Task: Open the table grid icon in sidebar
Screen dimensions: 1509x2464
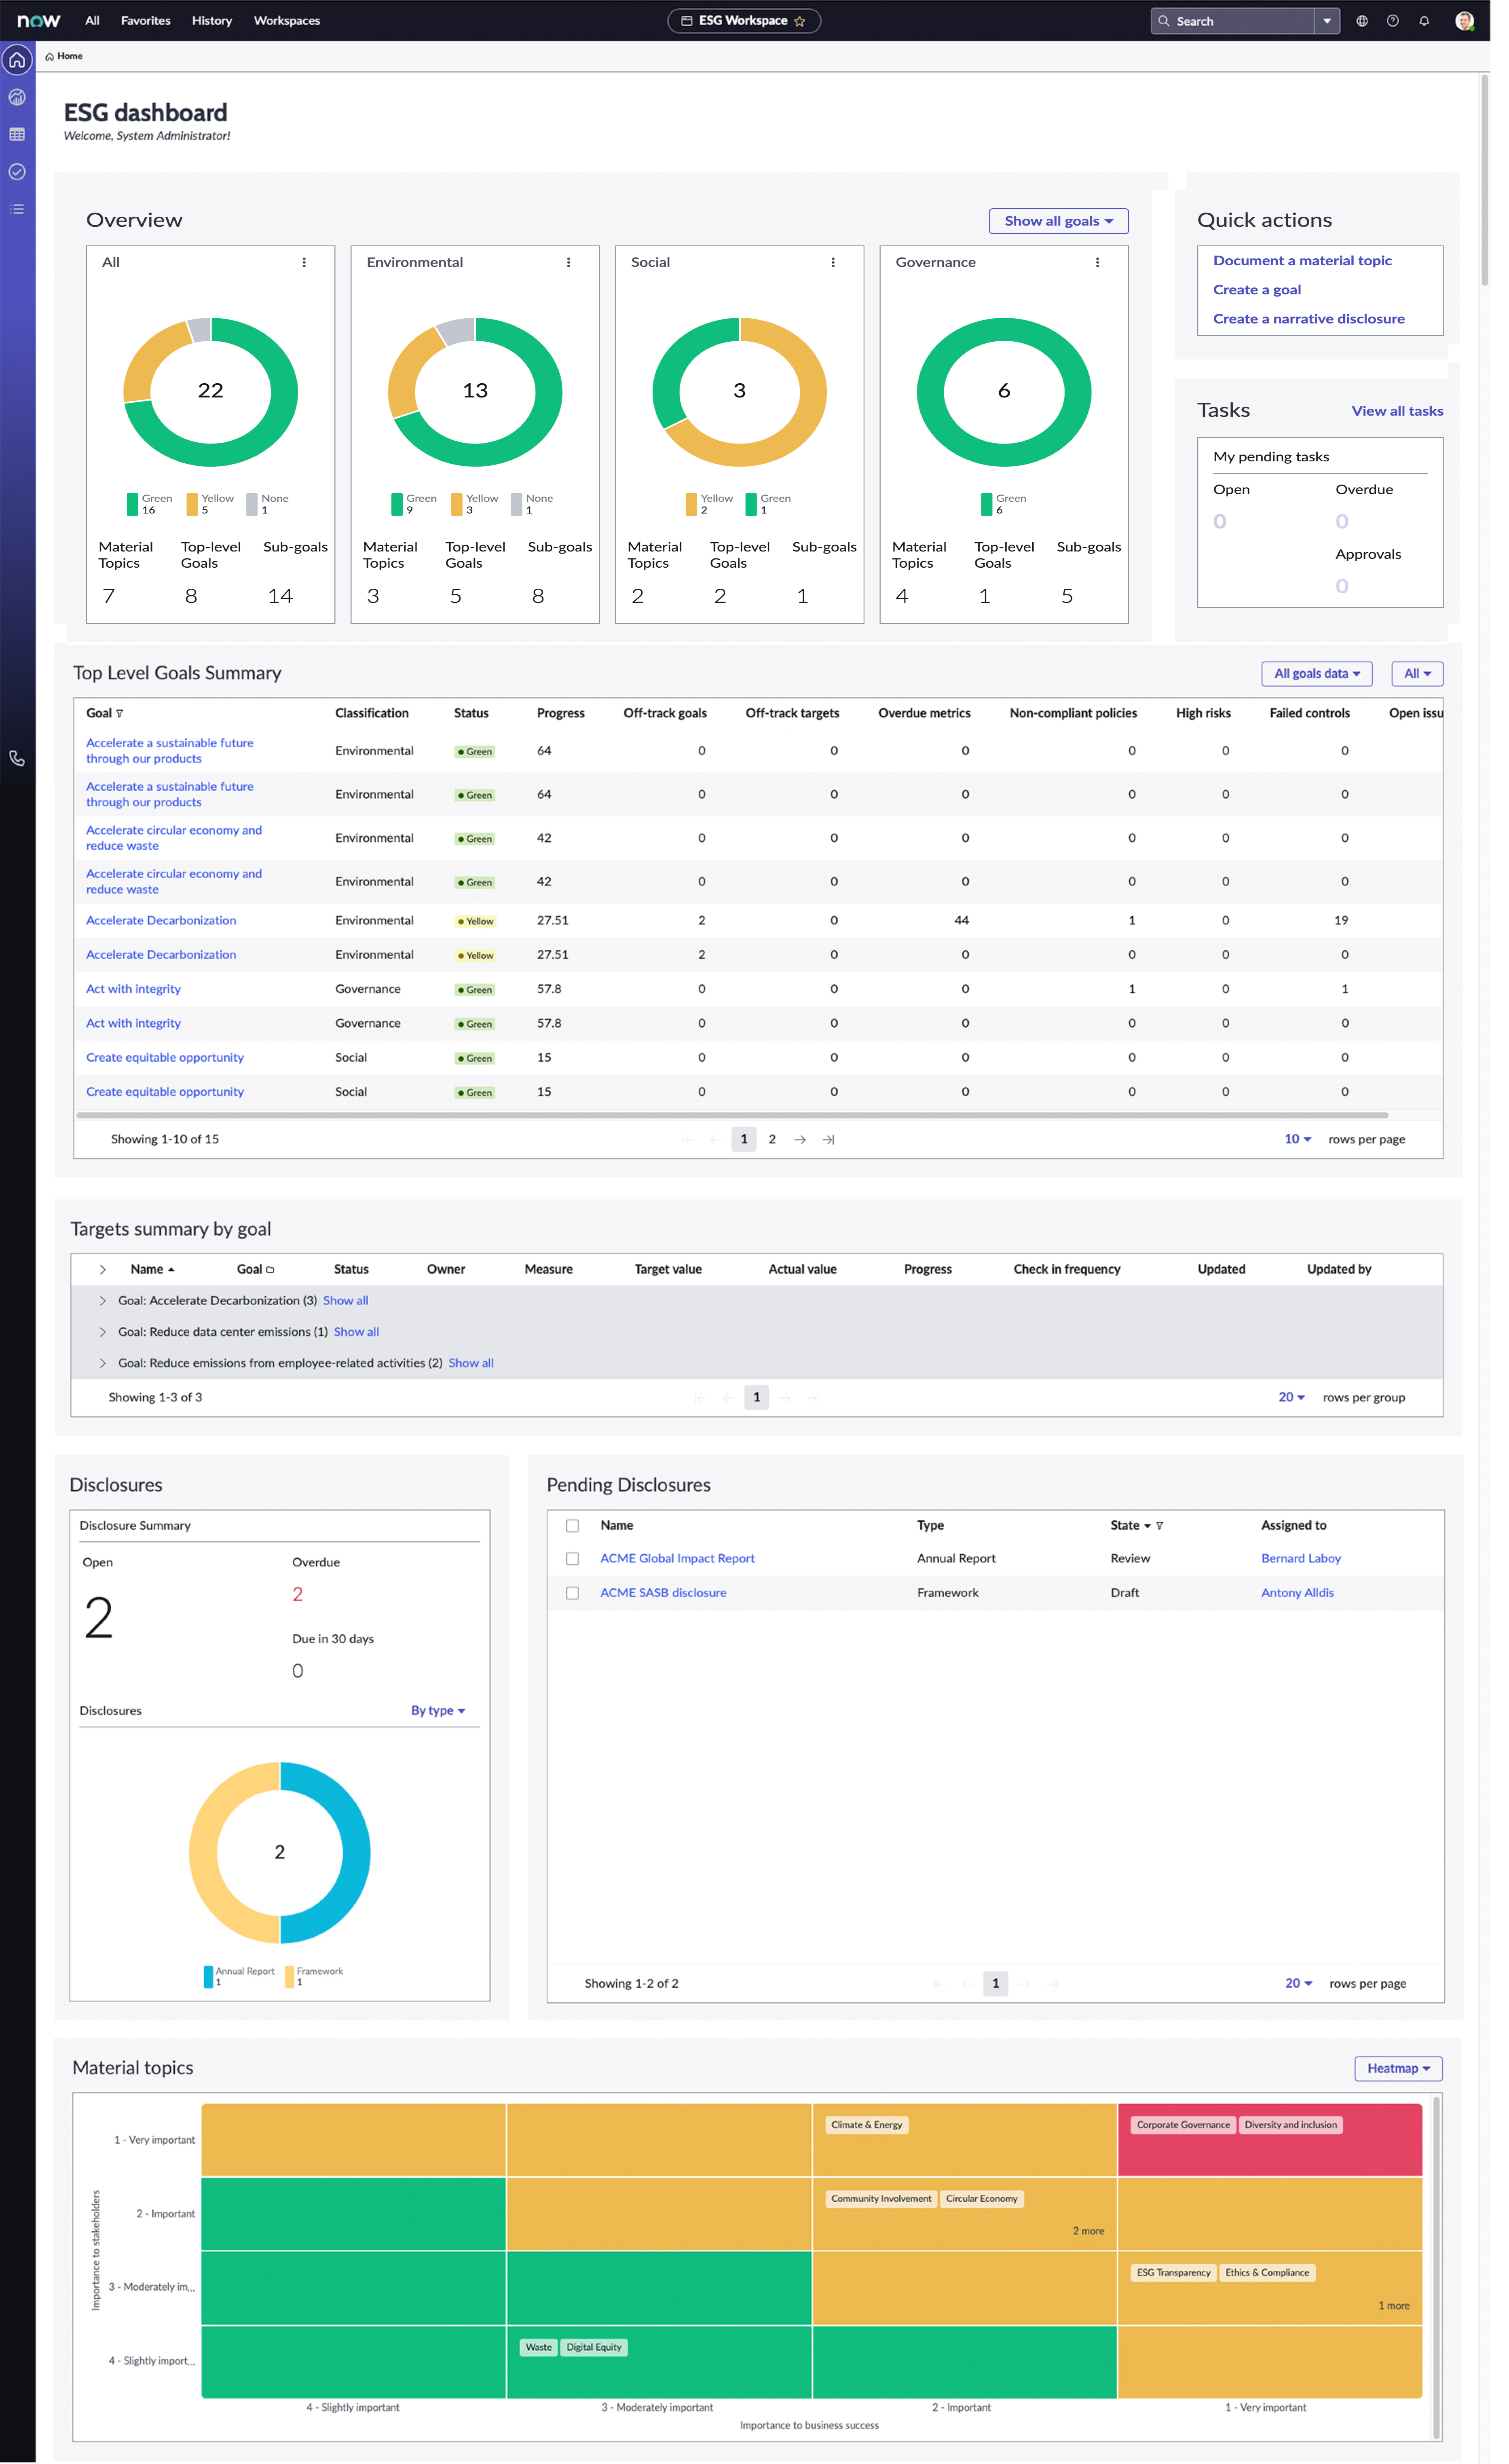Action: tap(17, 134)
